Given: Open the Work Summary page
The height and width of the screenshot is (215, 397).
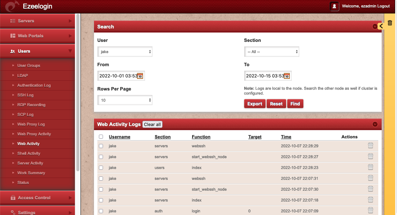Looking at the screenshot, I should click(x=31, y=173).
